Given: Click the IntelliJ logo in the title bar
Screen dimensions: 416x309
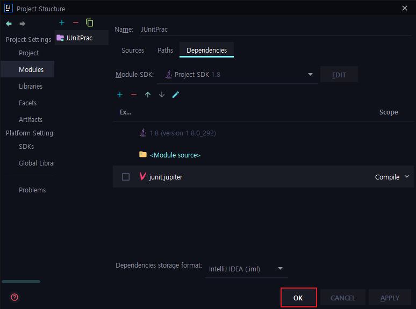Looking at the screenshot, I should click(9, 8).
